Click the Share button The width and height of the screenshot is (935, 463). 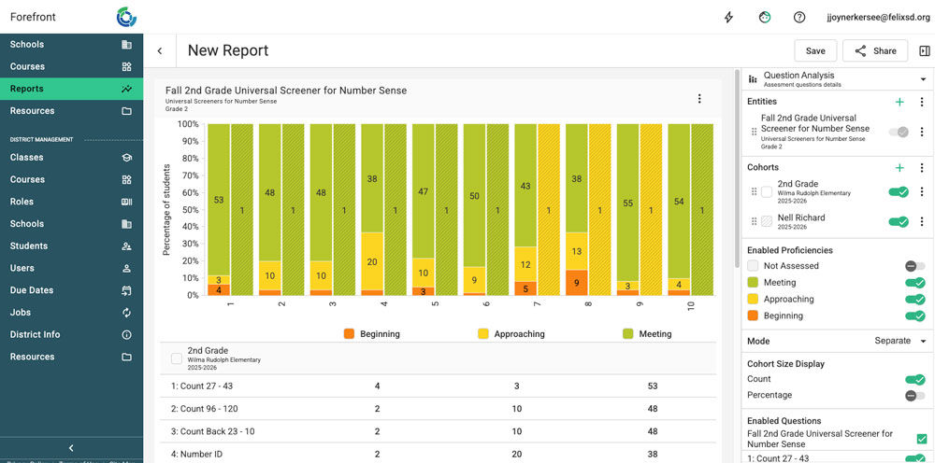[875, 51]
